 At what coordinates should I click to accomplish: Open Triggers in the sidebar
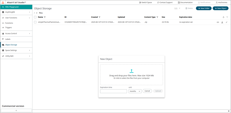[x=8, y=28]
